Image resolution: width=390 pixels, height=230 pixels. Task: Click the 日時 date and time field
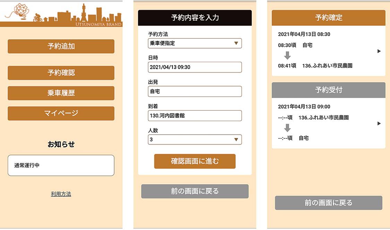click(x=195, y=67)
